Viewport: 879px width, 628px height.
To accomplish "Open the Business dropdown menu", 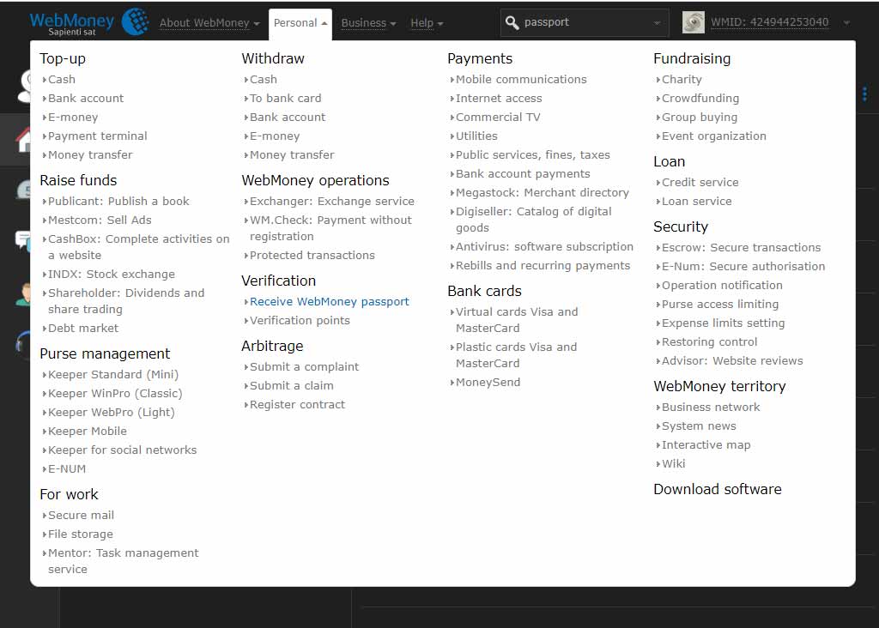I will pyautogui.click(x=368, y=23).
